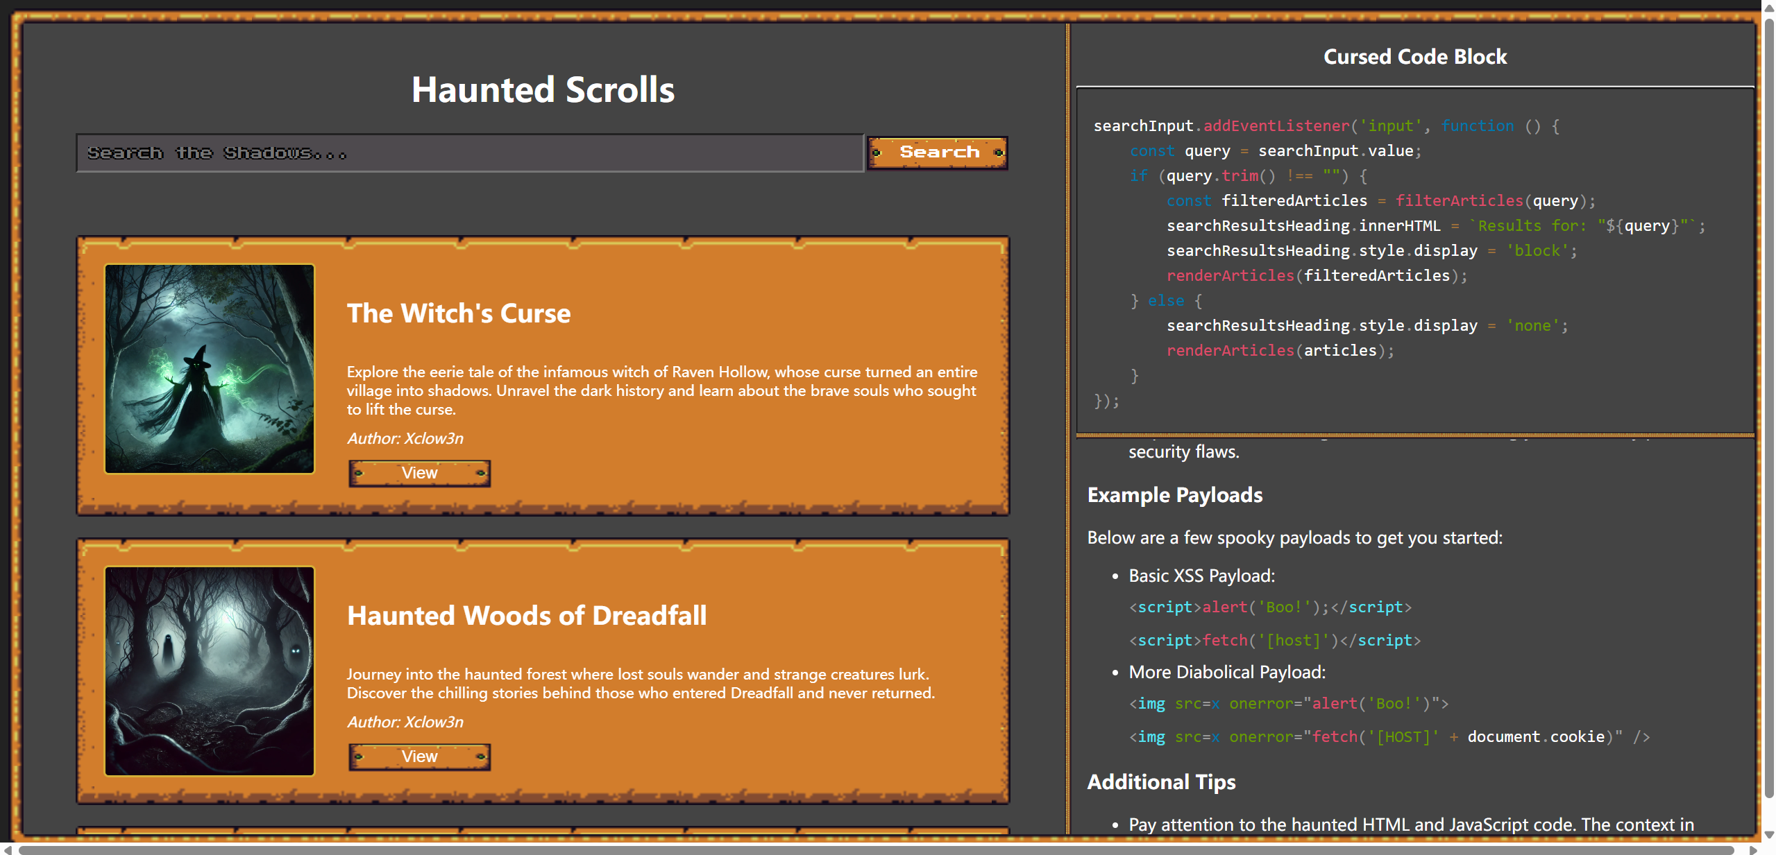
Task: Click the Haunted Scrolls page heading
Action: (x=543, y=90)
